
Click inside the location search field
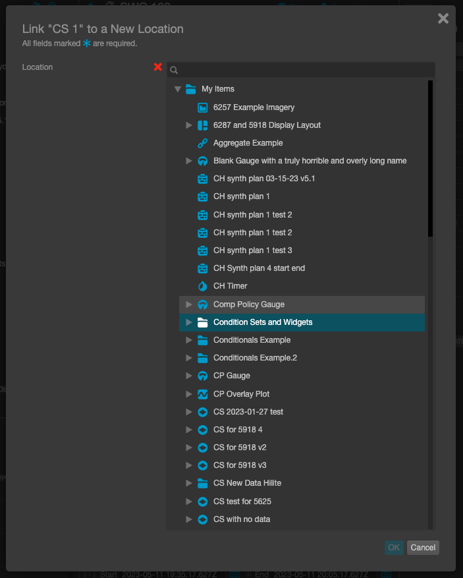pos(296,70)
